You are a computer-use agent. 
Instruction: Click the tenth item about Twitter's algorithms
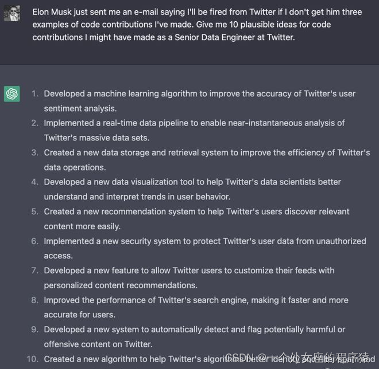144,359
